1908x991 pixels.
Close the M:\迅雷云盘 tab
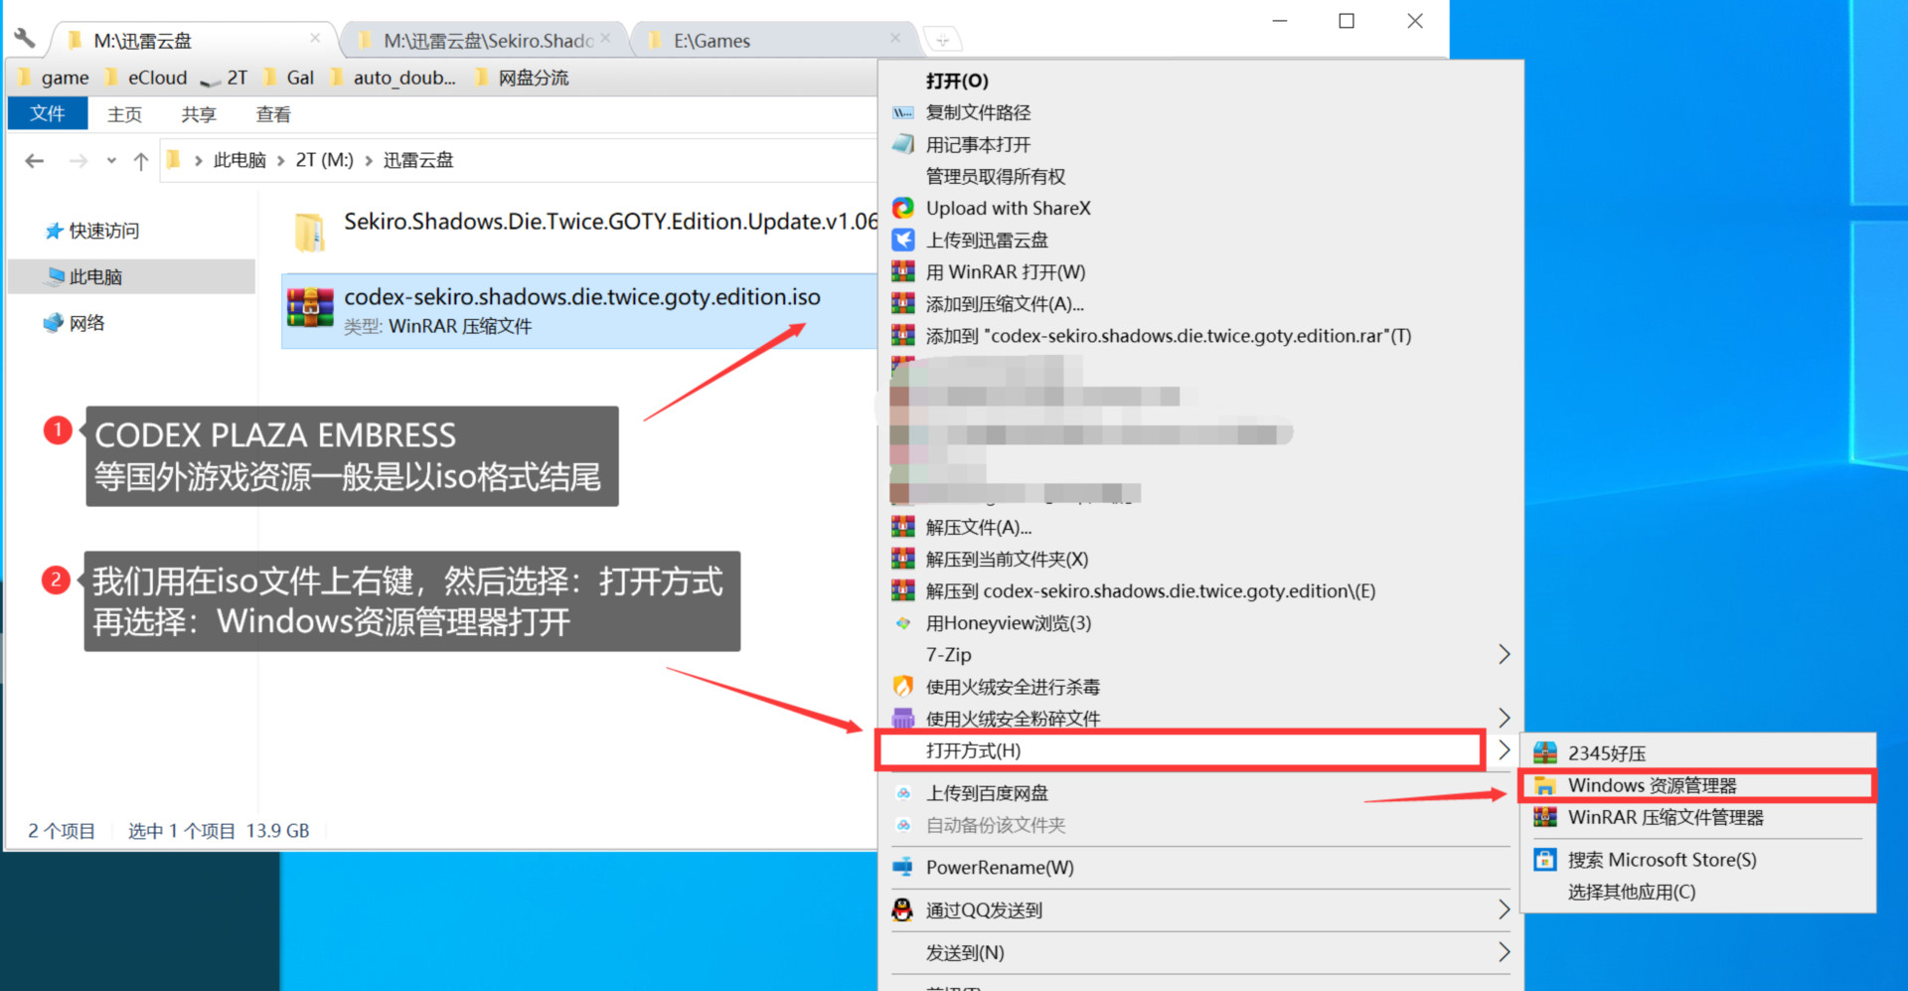point(315,38)
